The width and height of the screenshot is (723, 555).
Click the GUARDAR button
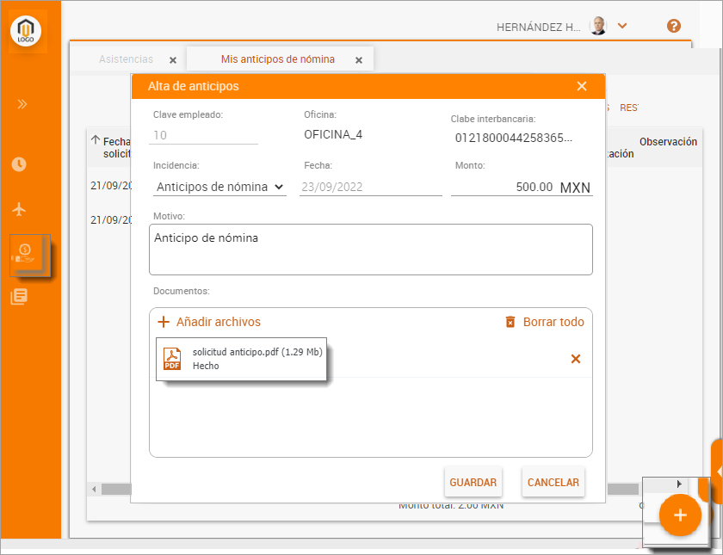[473, 483]
